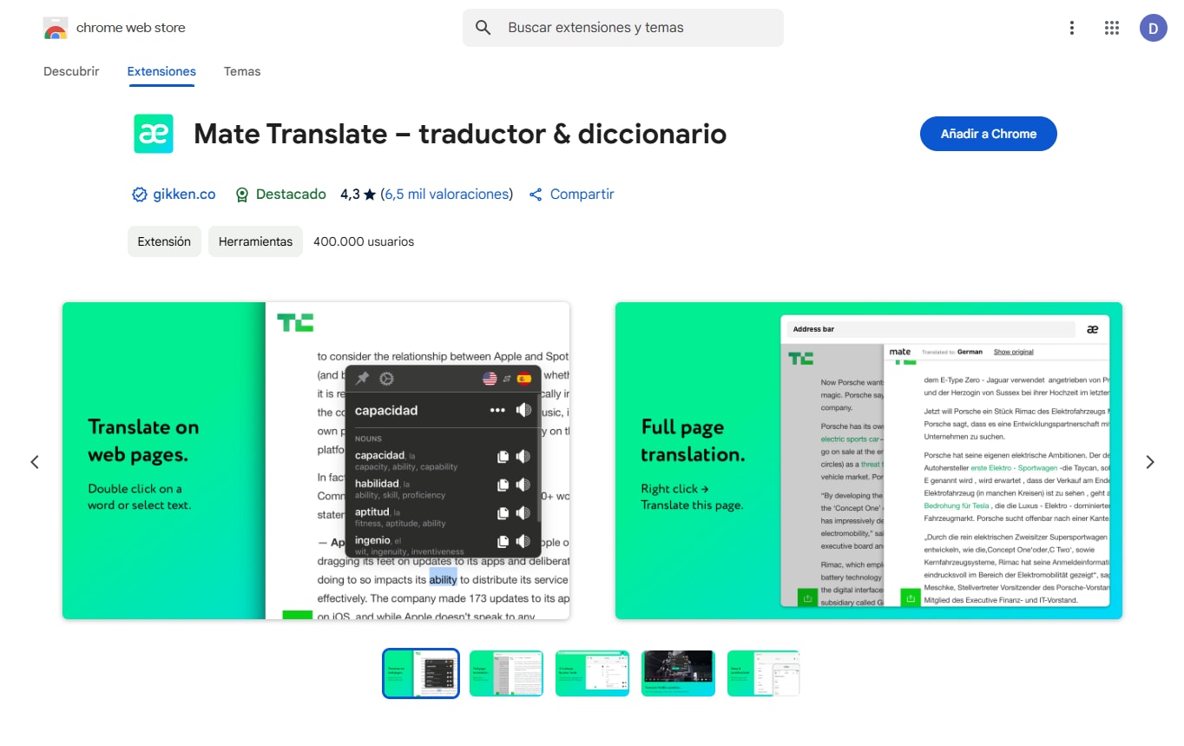Click the share icon beside Compartir
Image resolution: width=1184 pixels, height=746 pixels.
536,195
